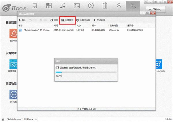Image resolution: width=173 pixels, height=122 pixels.
Task: Open the books tab icon
Action: click(x=105, y=6)
